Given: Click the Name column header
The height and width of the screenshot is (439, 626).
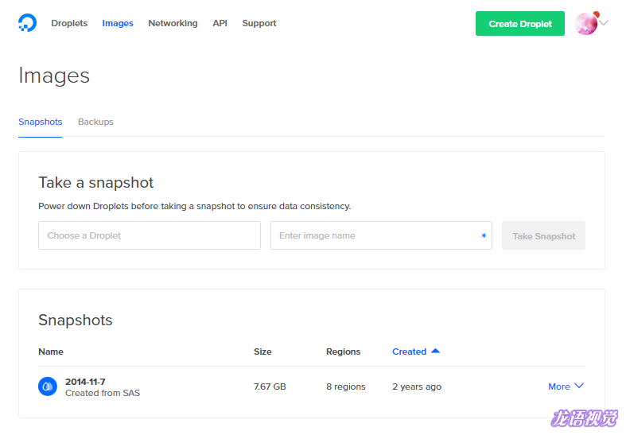Looking at the screenshot, I should (51, 352).
